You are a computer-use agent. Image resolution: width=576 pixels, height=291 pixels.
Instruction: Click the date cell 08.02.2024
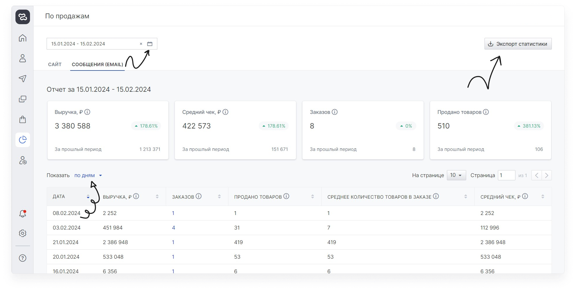click(x=66, y=213)
